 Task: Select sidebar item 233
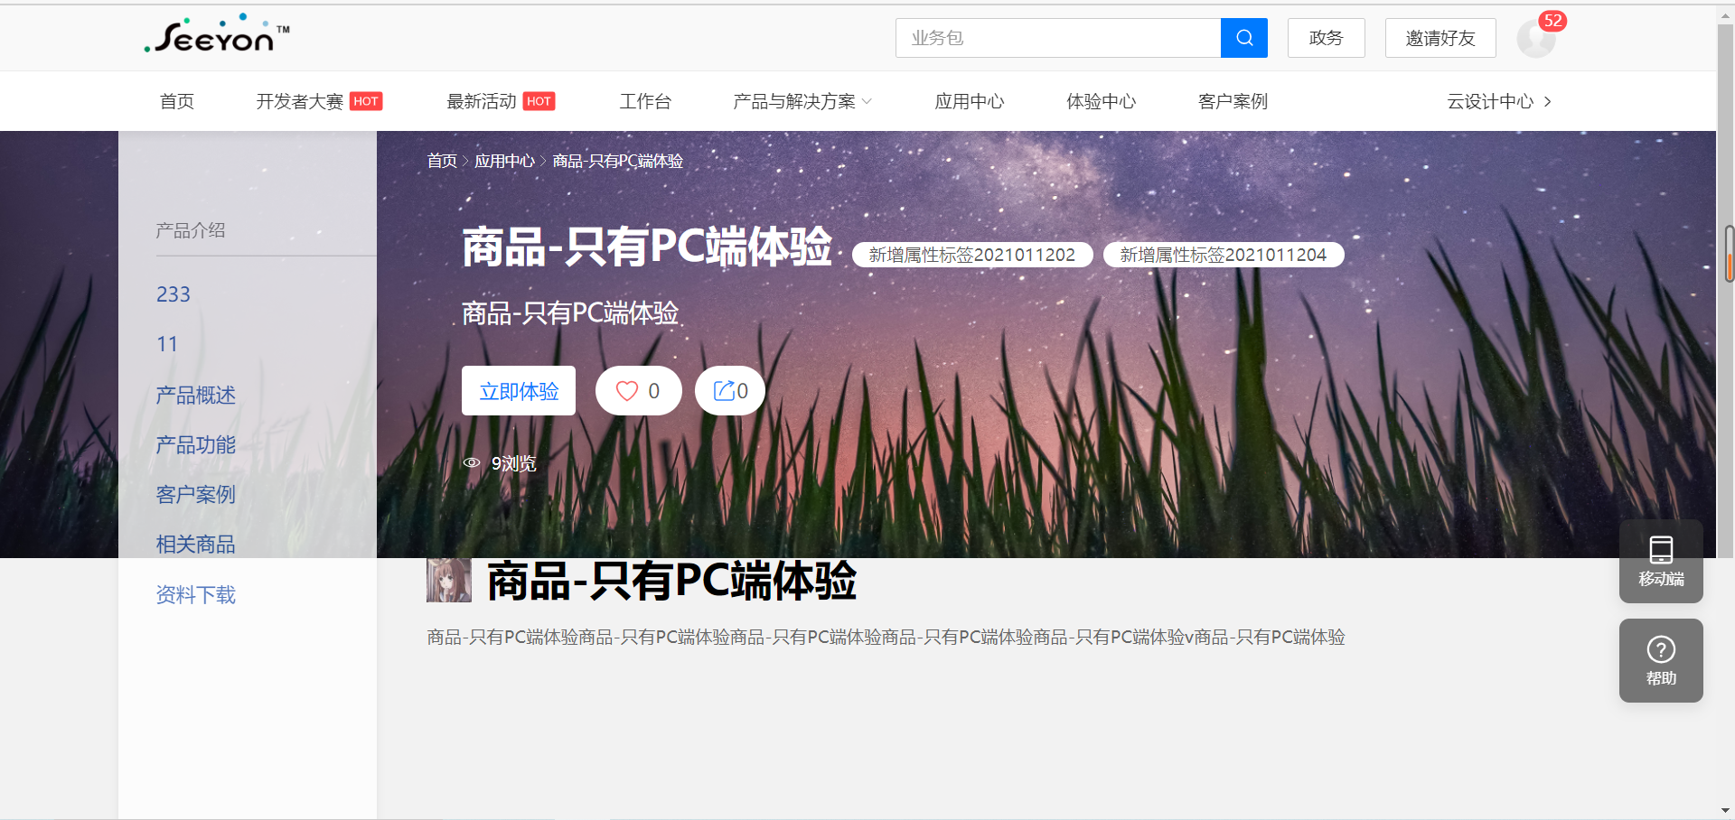(x=173, y=294)
